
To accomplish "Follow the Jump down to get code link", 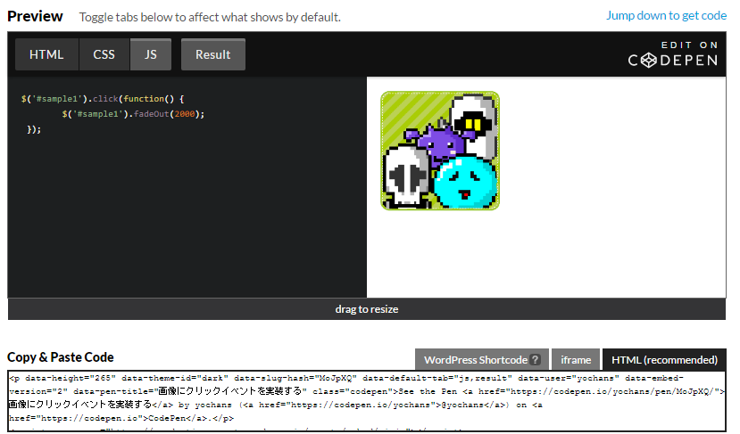I will [667, 15].
